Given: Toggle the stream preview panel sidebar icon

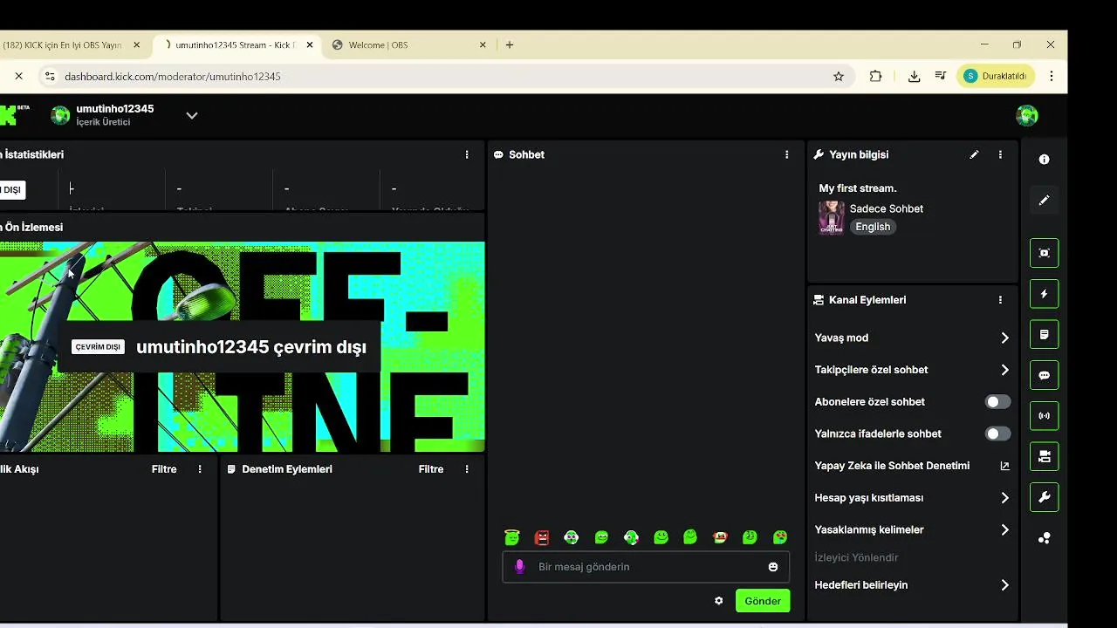Looking at the screenshot, I should pos(1044,253).
